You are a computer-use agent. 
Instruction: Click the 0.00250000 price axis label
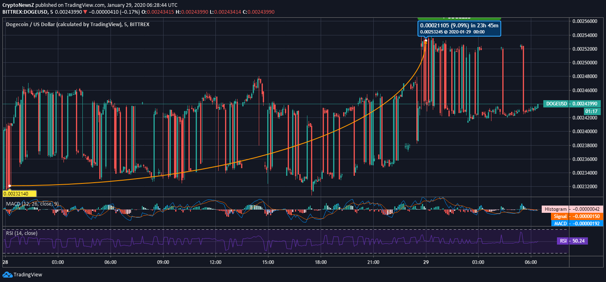coord(585,62)
